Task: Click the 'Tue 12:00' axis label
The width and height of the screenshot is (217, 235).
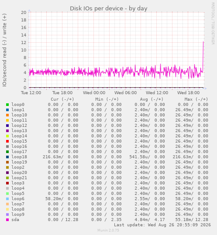Action: [31, 92]
